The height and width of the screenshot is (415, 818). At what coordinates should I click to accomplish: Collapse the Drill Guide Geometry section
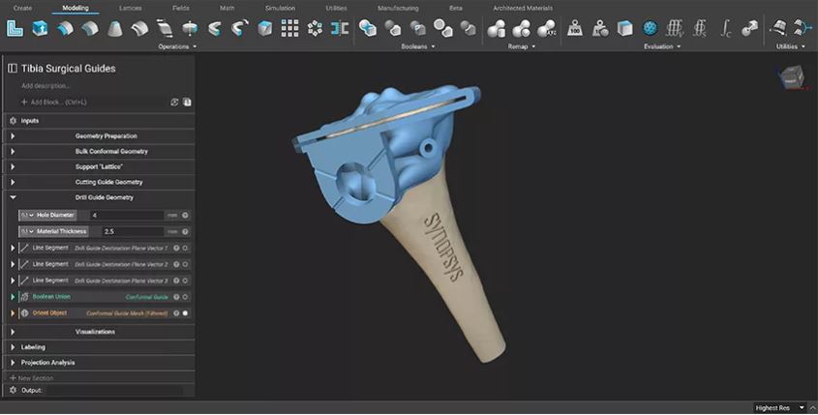[13, 197]
